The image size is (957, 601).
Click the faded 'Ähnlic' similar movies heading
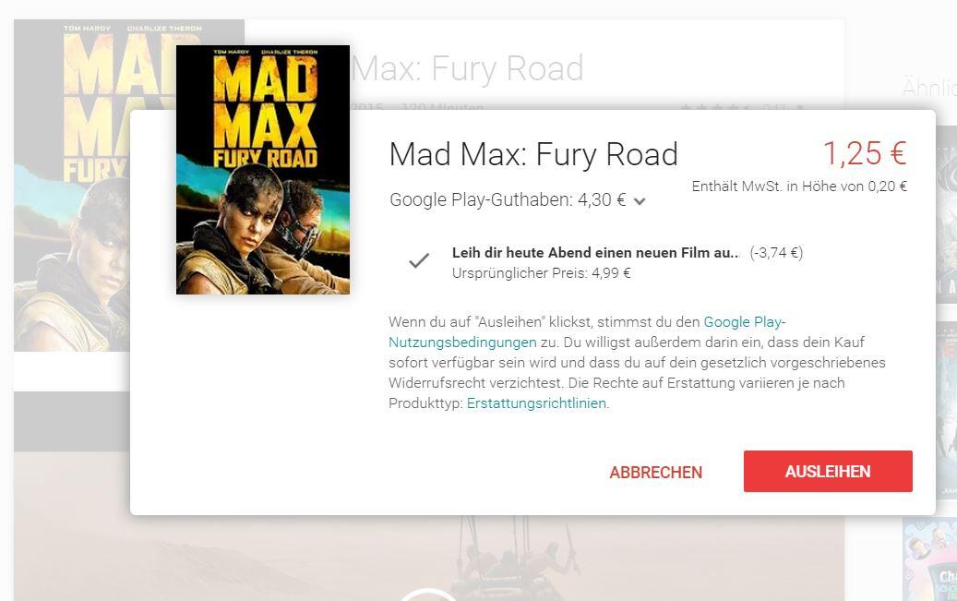[x=929, y=89]
